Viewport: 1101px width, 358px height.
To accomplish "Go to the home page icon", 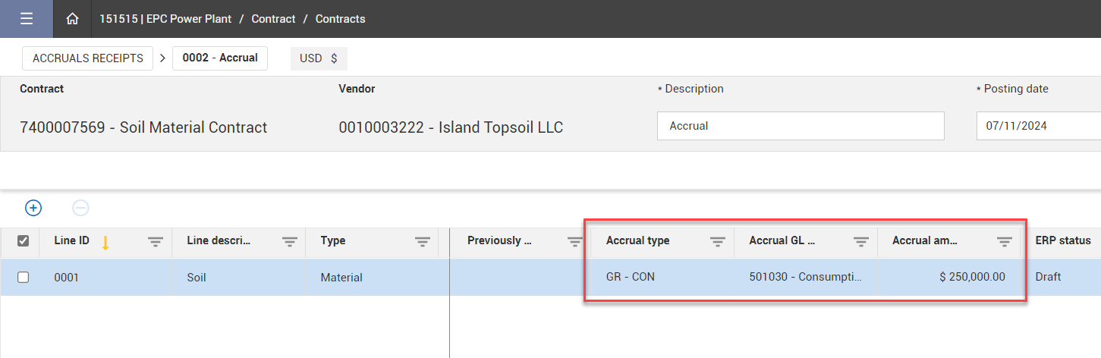I will [72, 19].
